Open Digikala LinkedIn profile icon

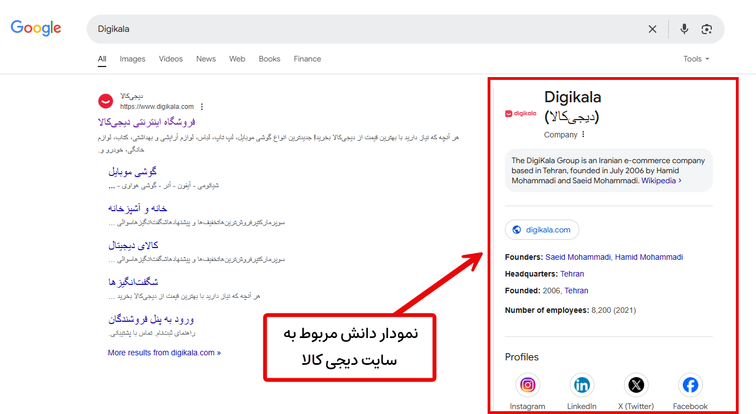(x=582, y=385)
